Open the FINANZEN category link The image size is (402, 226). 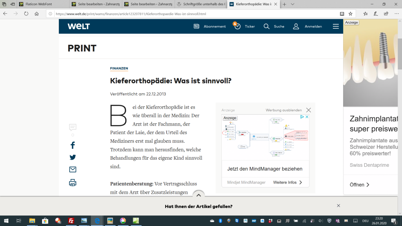(119, 68)
